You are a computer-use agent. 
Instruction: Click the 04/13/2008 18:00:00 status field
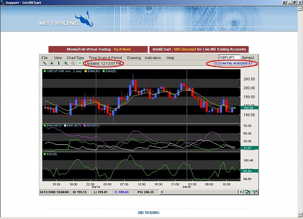[x=54, y=192]
